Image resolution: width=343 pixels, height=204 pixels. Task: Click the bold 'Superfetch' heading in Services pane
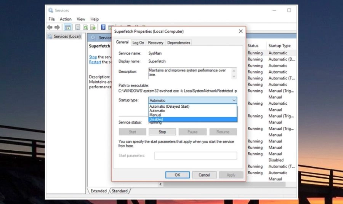point(99,46)
